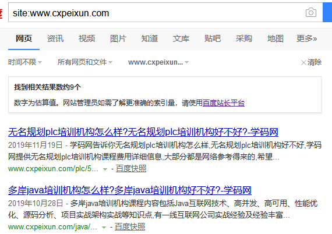
Task: Switch to the 视频 tab
Action: (87, 39)
